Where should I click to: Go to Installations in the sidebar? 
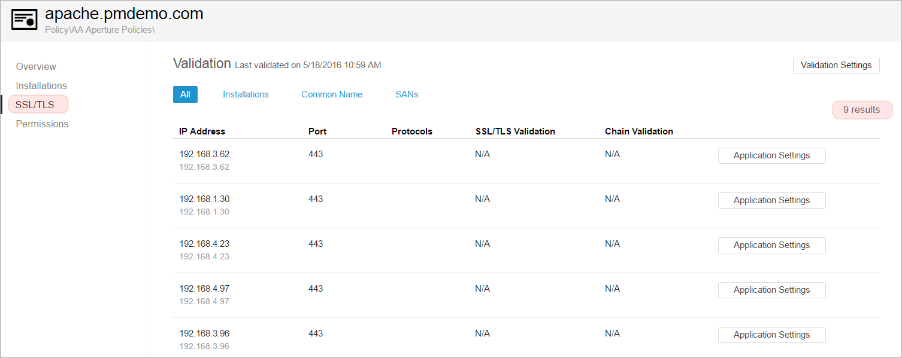41,85
